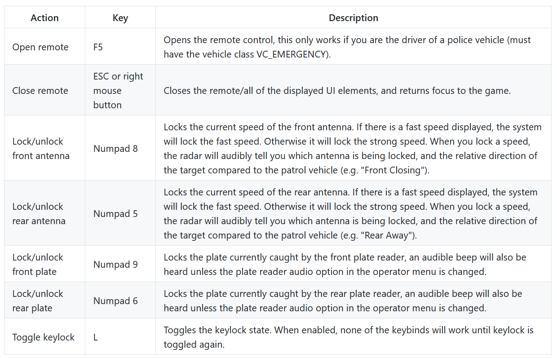Select the Close remote action cell
Image resolution: width=557 pixels, height=358 pixels.
pyautogui.click(x=44, y=90)
